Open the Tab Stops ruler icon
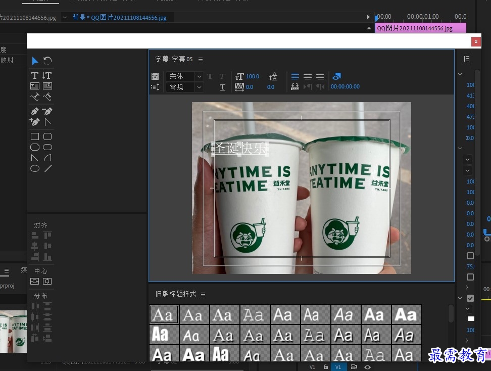Screen dimensions: 491x371 (295, 87)
